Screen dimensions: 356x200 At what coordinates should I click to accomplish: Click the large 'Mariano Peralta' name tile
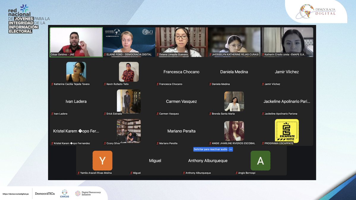(181, 131)
